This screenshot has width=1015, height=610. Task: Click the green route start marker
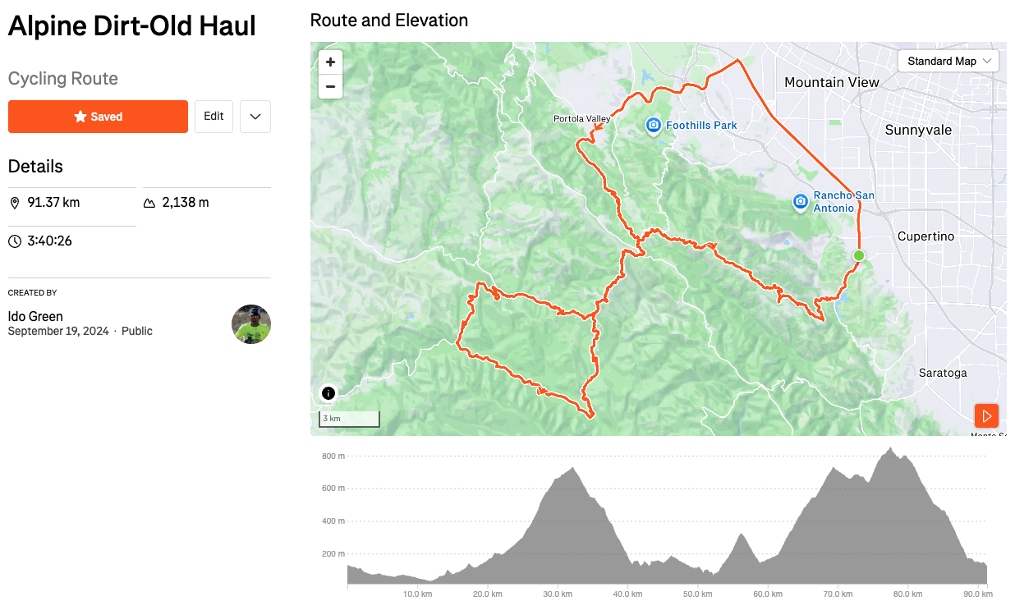[859, 255]
